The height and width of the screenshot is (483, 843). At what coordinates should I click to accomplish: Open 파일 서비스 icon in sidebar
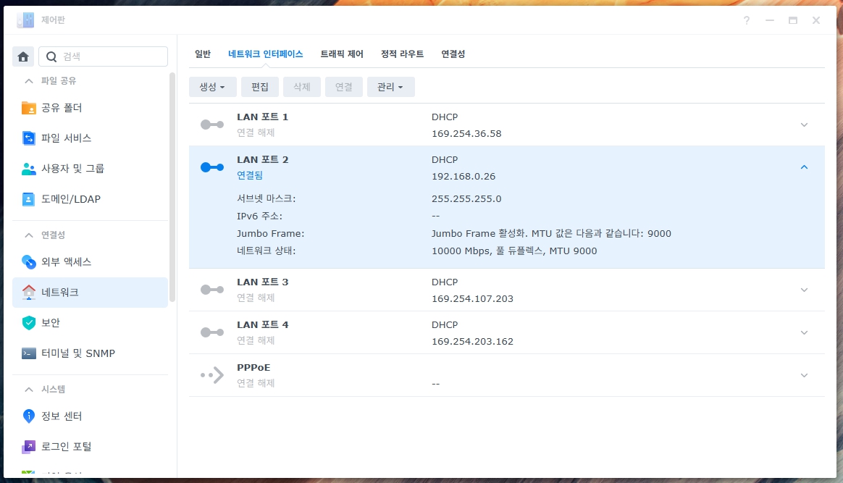pyautogui.click(x=29, y=138)
